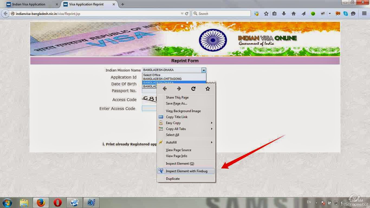Screen dimensions: 370x208
Task: Click the Reload icon in the address bar
Action: (187, 14)
